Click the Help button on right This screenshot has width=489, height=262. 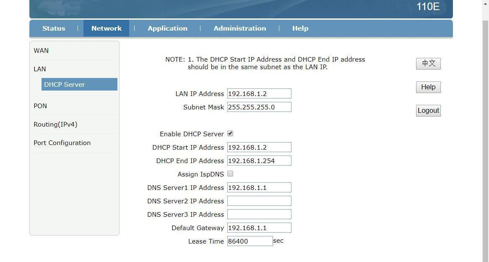428,87
